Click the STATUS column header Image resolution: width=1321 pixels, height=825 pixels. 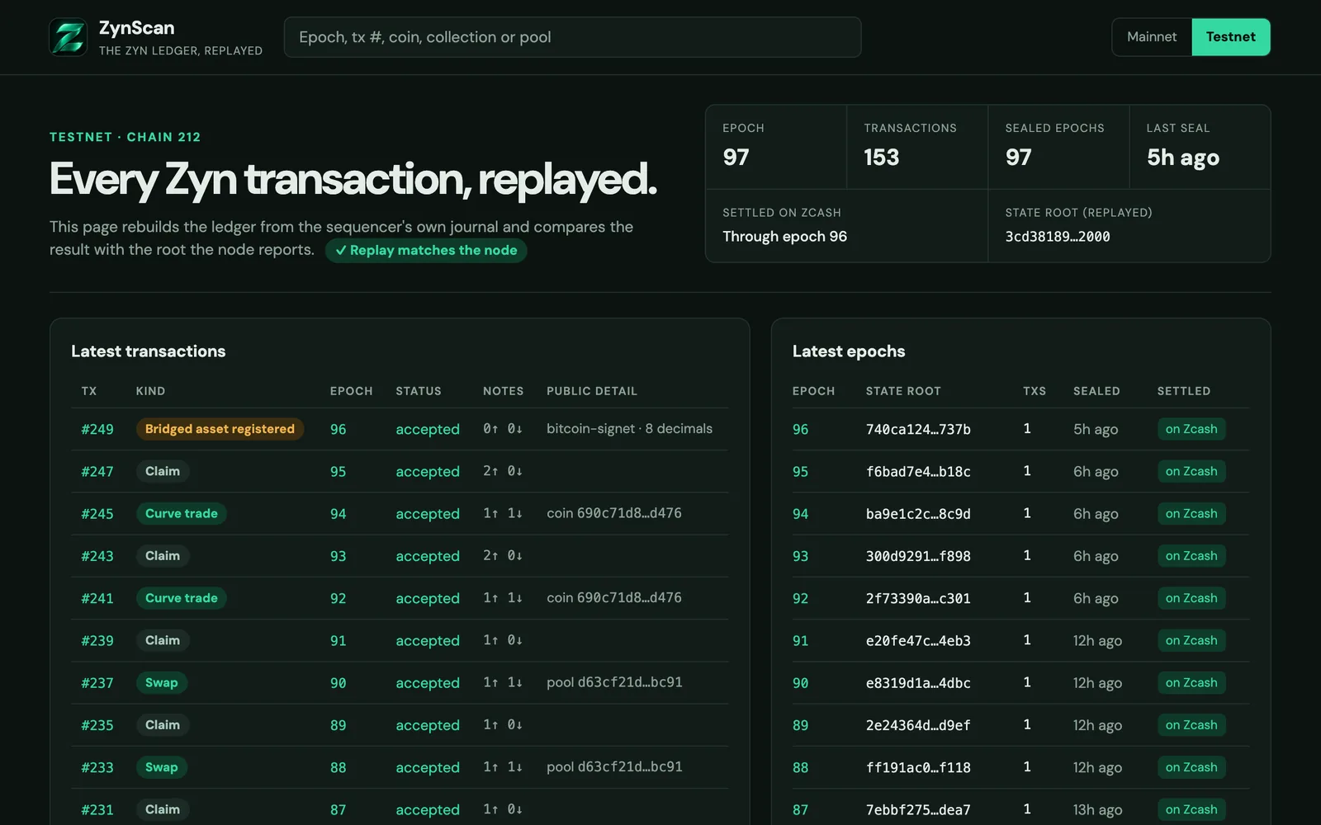(x=419, y=391)
